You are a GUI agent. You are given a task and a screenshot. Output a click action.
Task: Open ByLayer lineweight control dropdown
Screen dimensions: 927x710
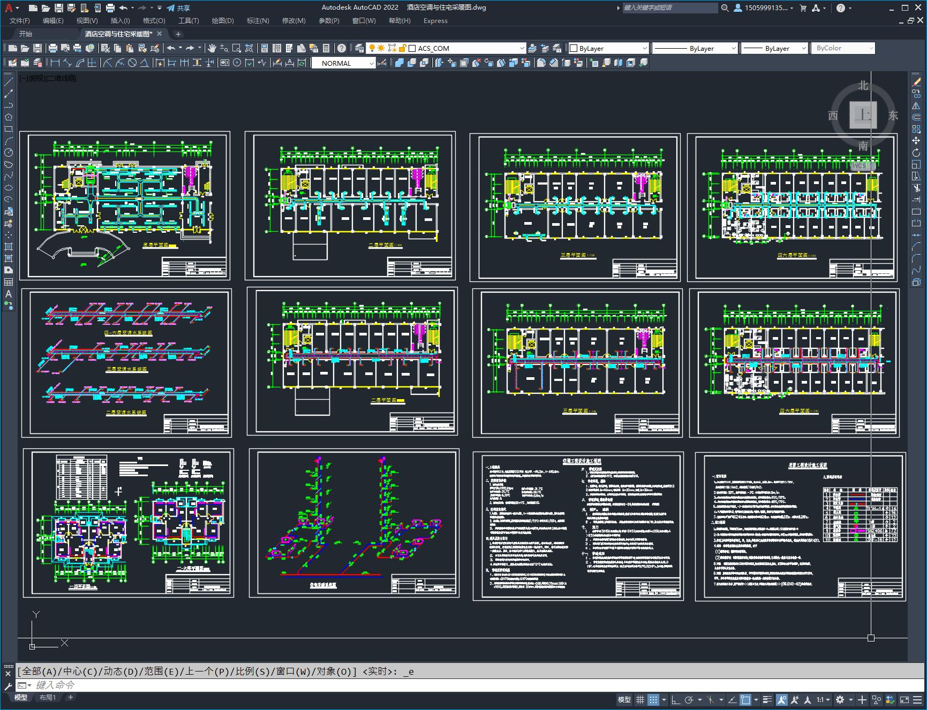coord(774,48)
